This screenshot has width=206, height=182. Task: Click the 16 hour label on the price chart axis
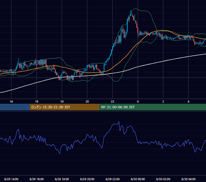[x=37, y=102]
